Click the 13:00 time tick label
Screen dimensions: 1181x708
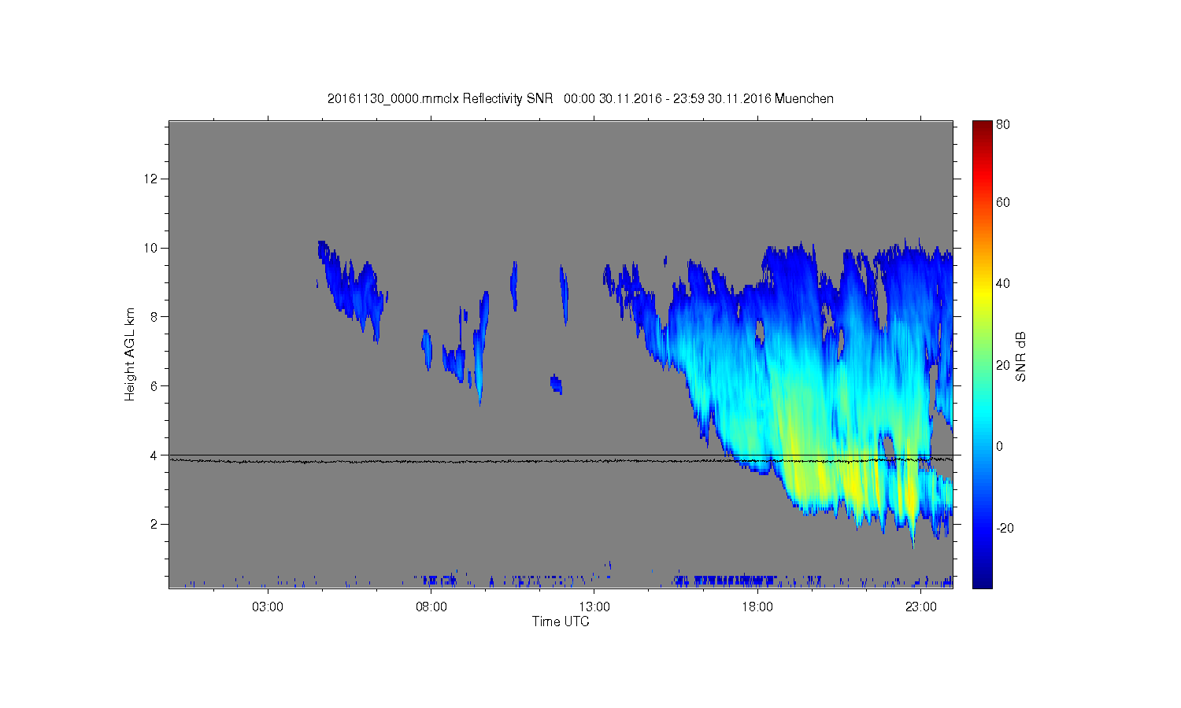click(594, 607)
